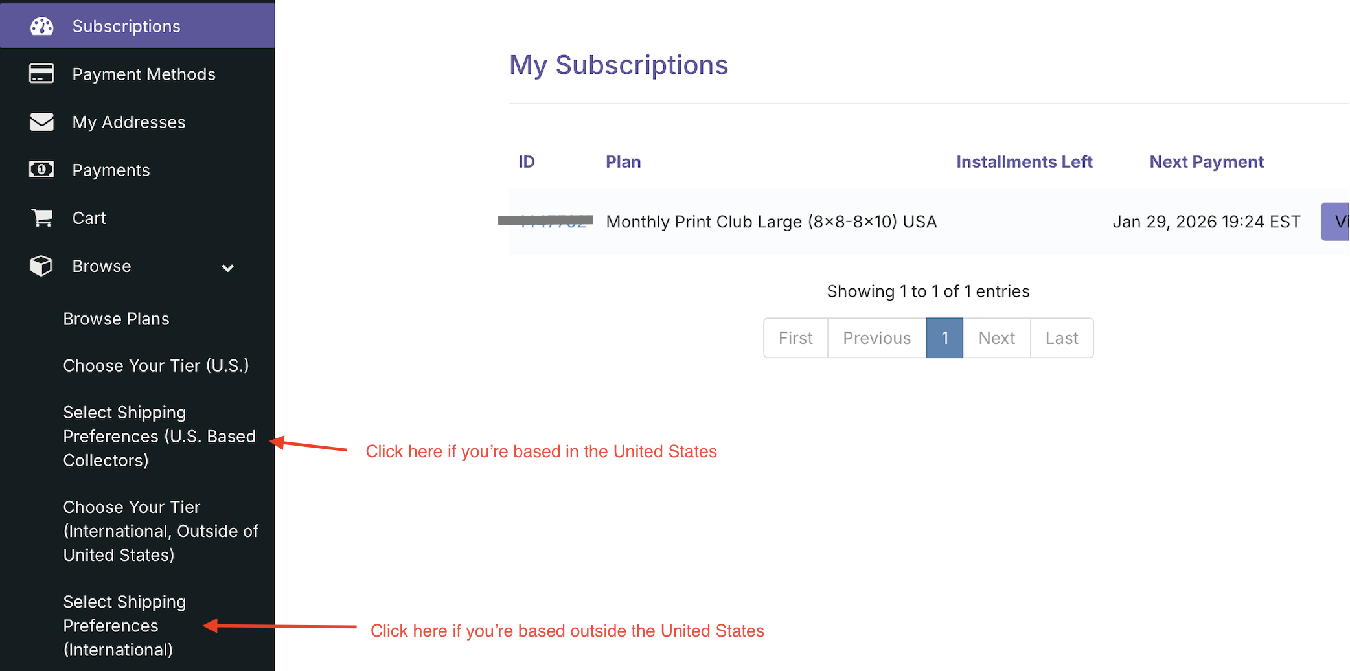The image size is (1350, 671).
Task: Open Select Shipping Preferences (International)
Action: pyautogui.click(x=124, y=625)
